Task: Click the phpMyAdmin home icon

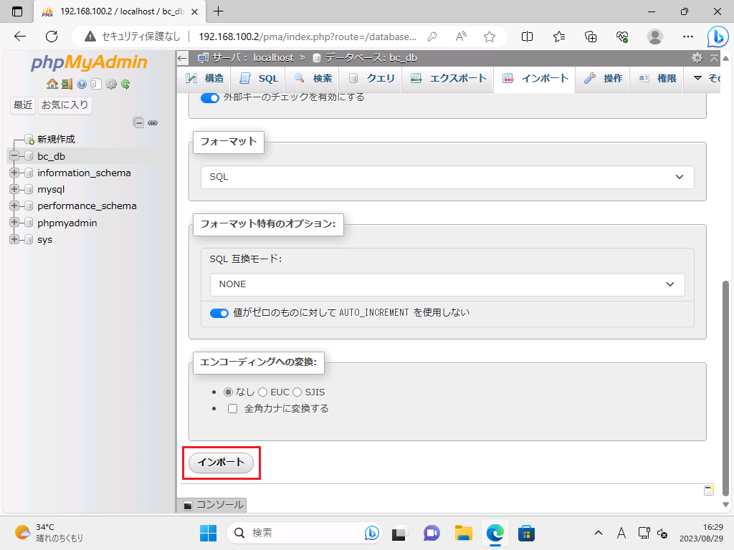Action: [x=52, y=84]
